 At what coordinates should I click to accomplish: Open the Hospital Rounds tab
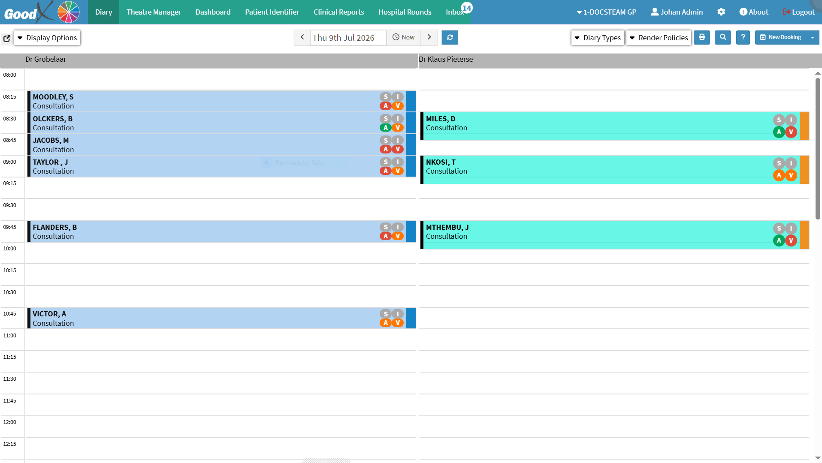[x=405, y=12]
